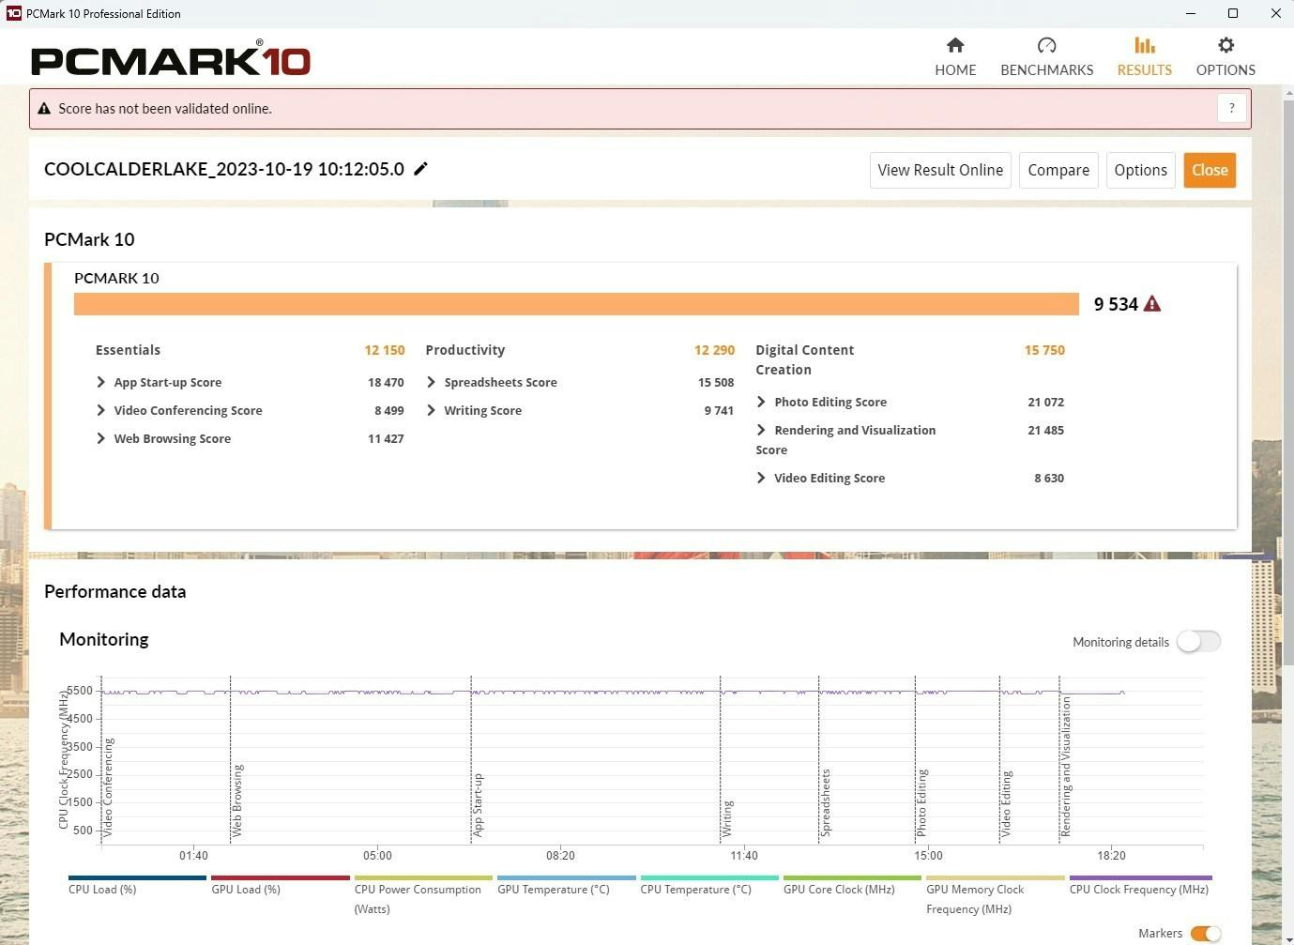Toggle the Markers switch off
This screenshot has height=945, width=1294.
[1206, 933]
